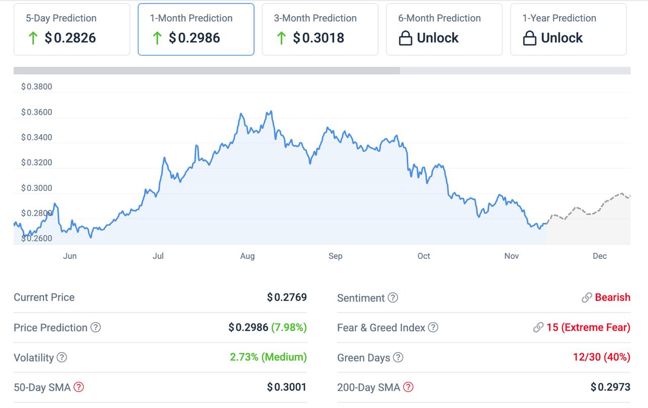648x408 pixels.
Task: Click the green arrow on 3-Month Prediction
Action: pyautogui.click(x=281, y=37)
